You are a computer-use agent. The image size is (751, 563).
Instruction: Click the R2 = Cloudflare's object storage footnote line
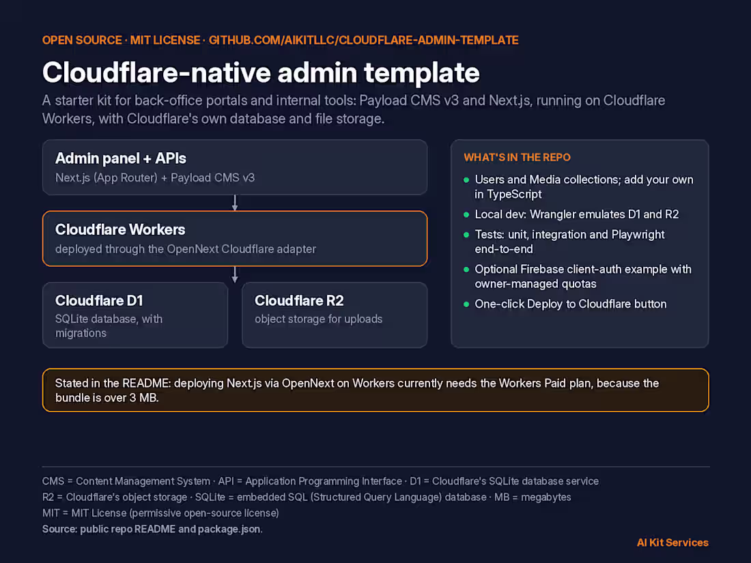(x=307, y=497)
